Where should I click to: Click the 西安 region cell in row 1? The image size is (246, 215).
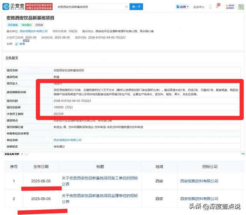pyautogui.click(x=159, y=181)
